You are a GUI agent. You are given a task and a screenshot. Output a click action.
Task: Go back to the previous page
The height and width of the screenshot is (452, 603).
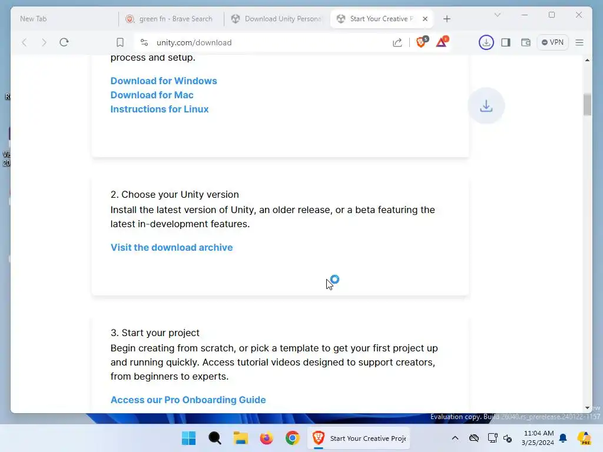[x=24, y=42]
